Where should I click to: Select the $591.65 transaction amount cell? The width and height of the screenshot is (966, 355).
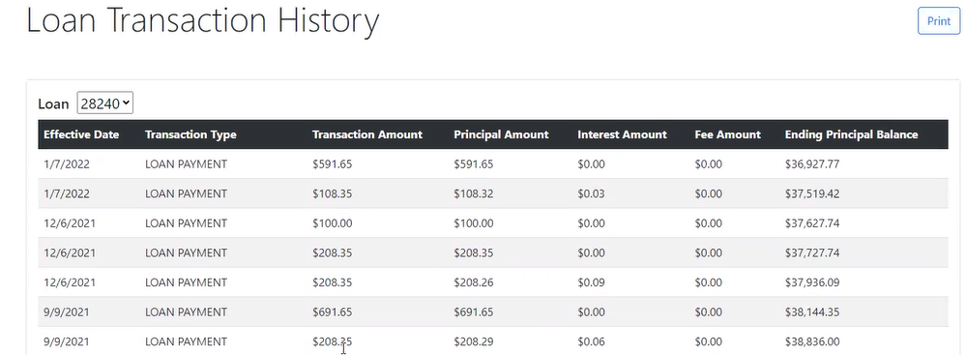[x=332, y=163]
